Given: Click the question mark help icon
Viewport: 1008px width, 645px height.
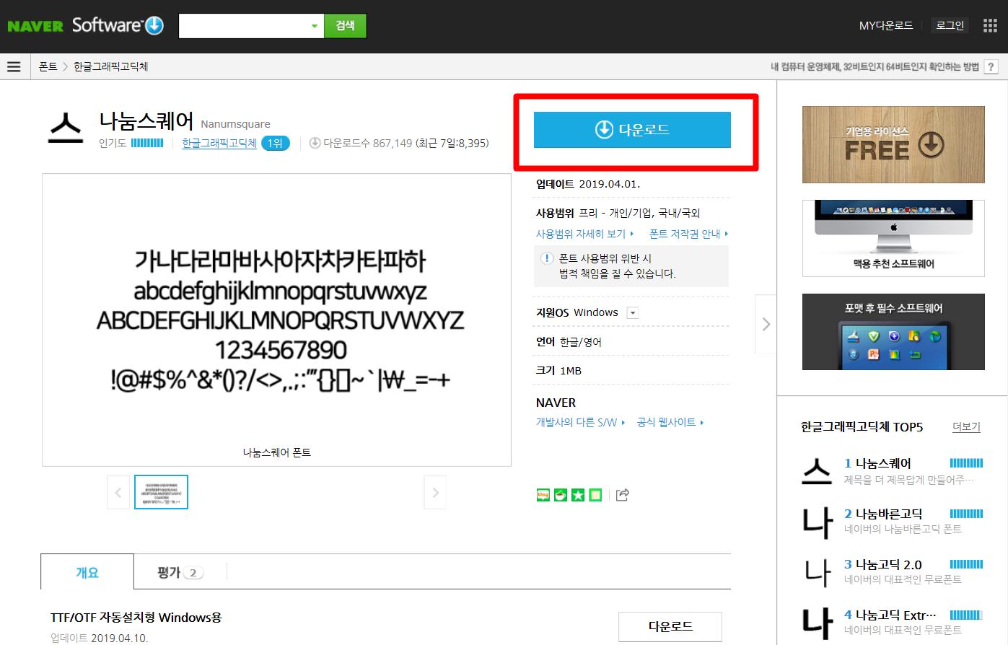Looking at the screenshot, I should coord(991,66).
